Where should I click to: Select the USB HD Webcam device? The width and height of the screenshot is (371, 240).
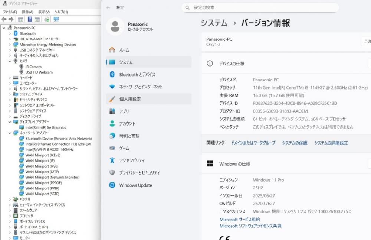click(x=39, y=72)
